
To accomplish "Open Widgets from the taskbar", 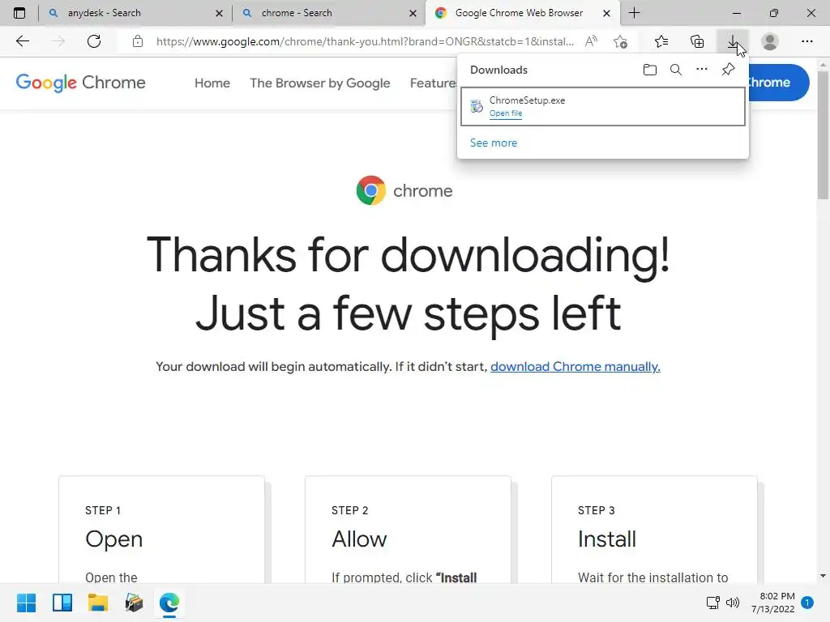I will tap(62, 603).
